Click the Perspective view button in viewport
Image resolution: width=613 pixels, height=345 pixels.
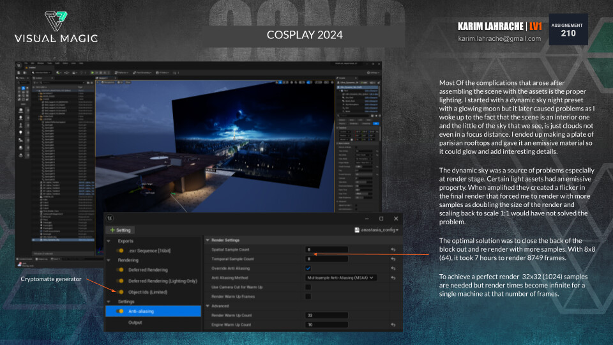click(108, 82)
